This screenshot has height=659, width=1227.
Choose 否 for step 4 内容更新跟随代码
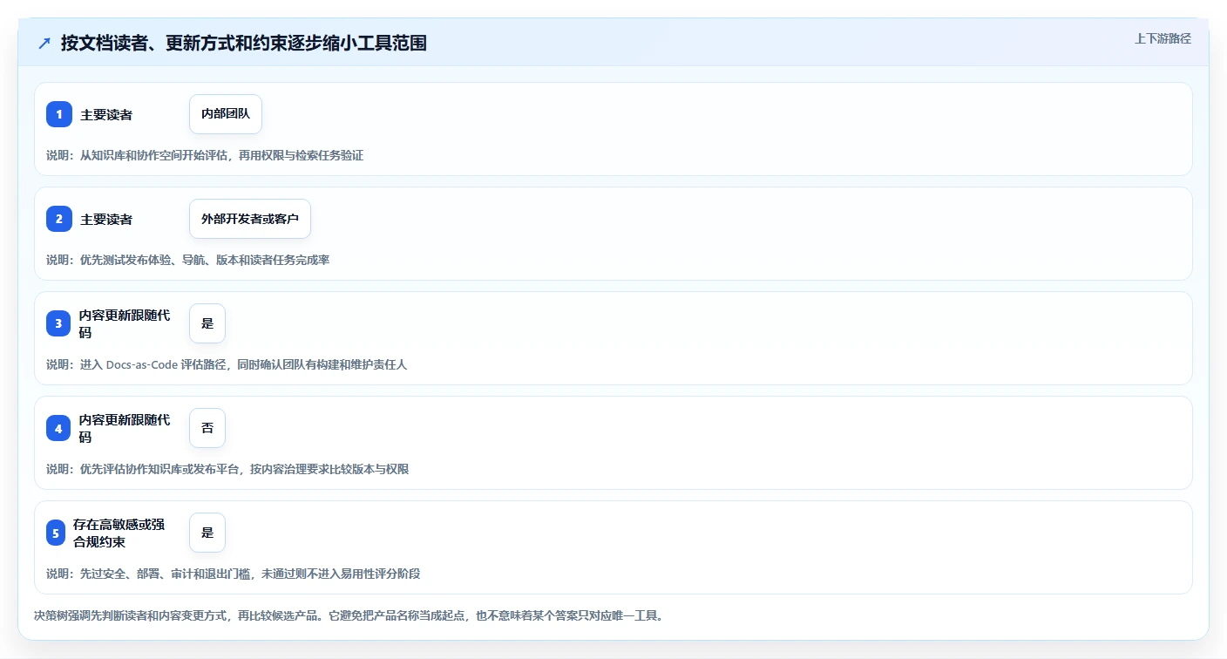click(x=207, y=428)
